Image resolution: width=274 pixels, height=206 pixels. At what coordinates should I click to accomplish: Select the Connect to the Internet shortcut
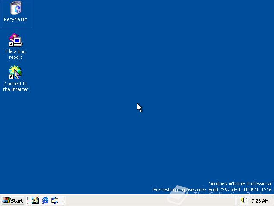tap(16, 72)
